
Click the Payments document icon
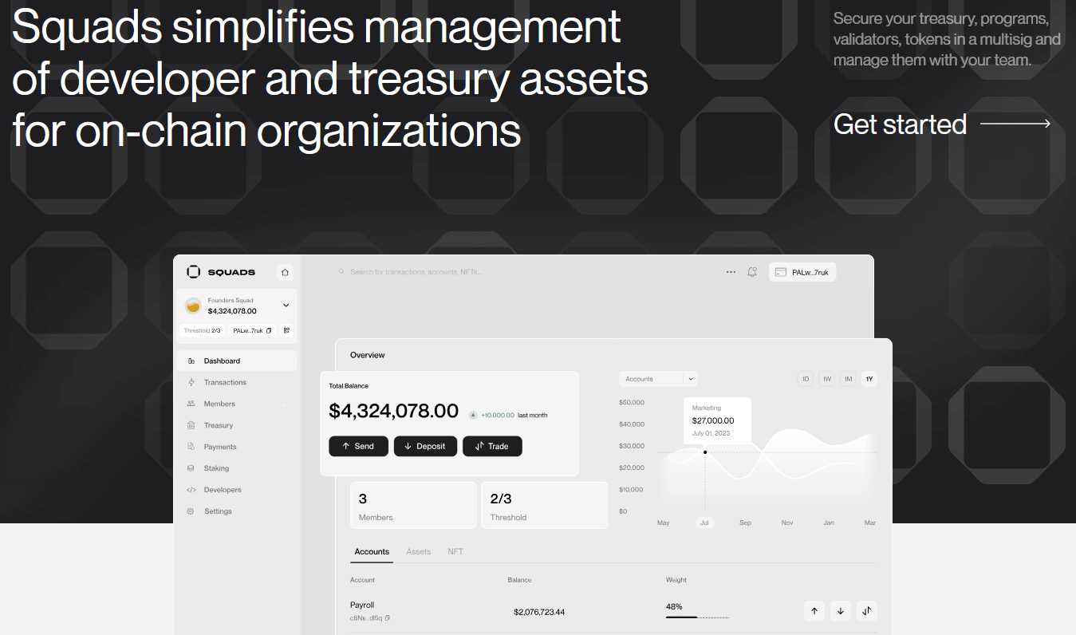(191, 447)
